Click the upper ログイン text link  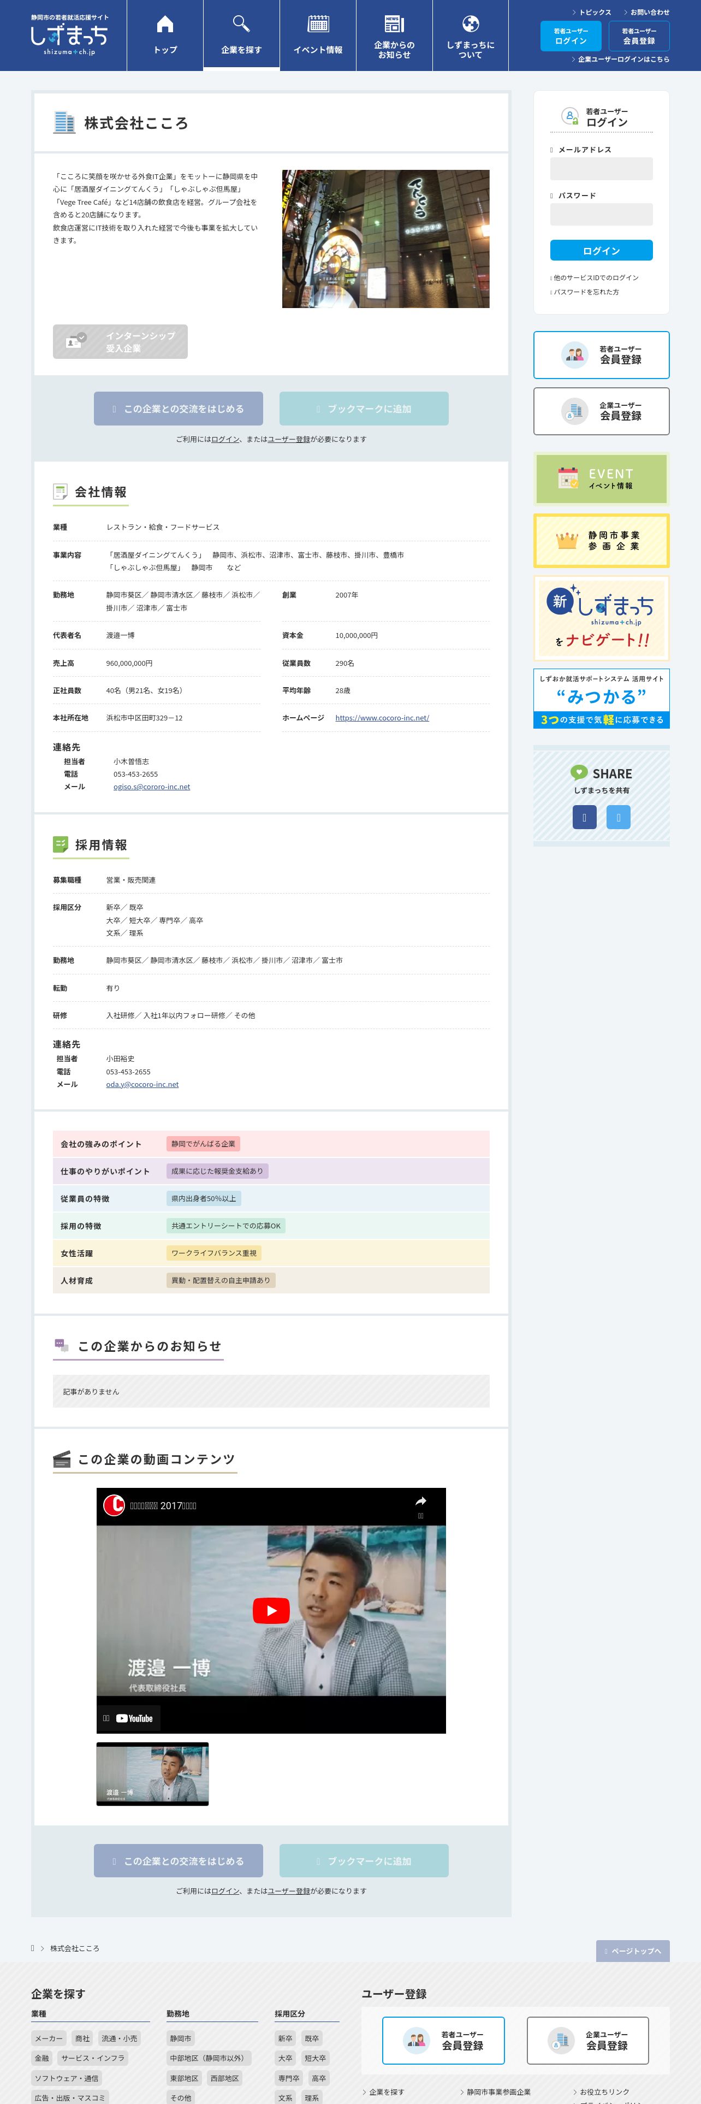click(225, 439)
